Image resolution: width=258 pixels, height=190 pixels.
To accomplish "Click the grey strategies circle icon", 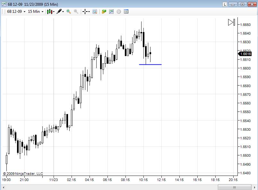I will [119, 12].
